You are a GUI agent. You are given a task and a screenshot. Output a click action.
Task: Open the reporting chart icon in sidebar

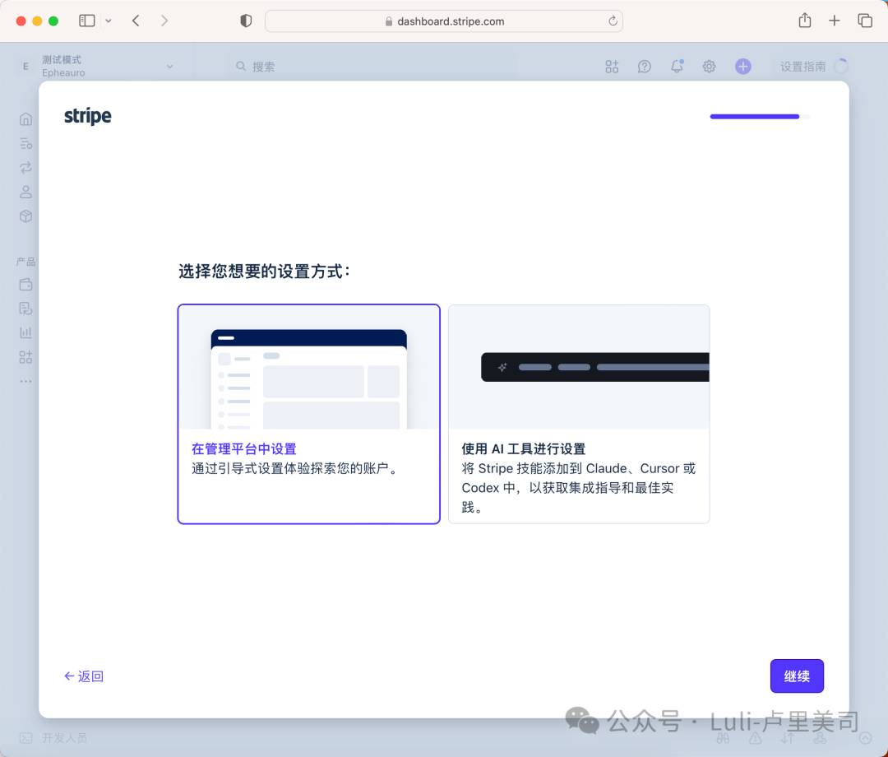tap(25, 332)
